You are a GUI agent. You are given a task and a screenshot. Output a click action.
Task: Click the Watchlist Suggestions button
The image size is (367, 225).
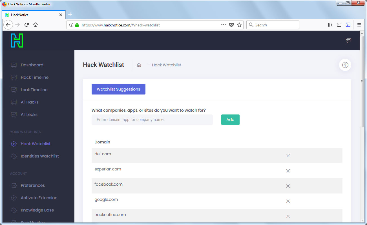(x=118, y=89)
